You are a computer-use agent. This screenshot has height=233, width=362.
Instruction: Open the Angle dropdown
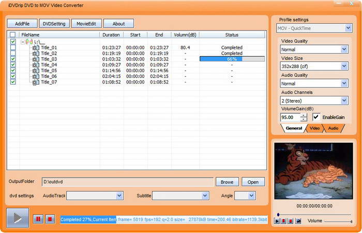[251, 196]
